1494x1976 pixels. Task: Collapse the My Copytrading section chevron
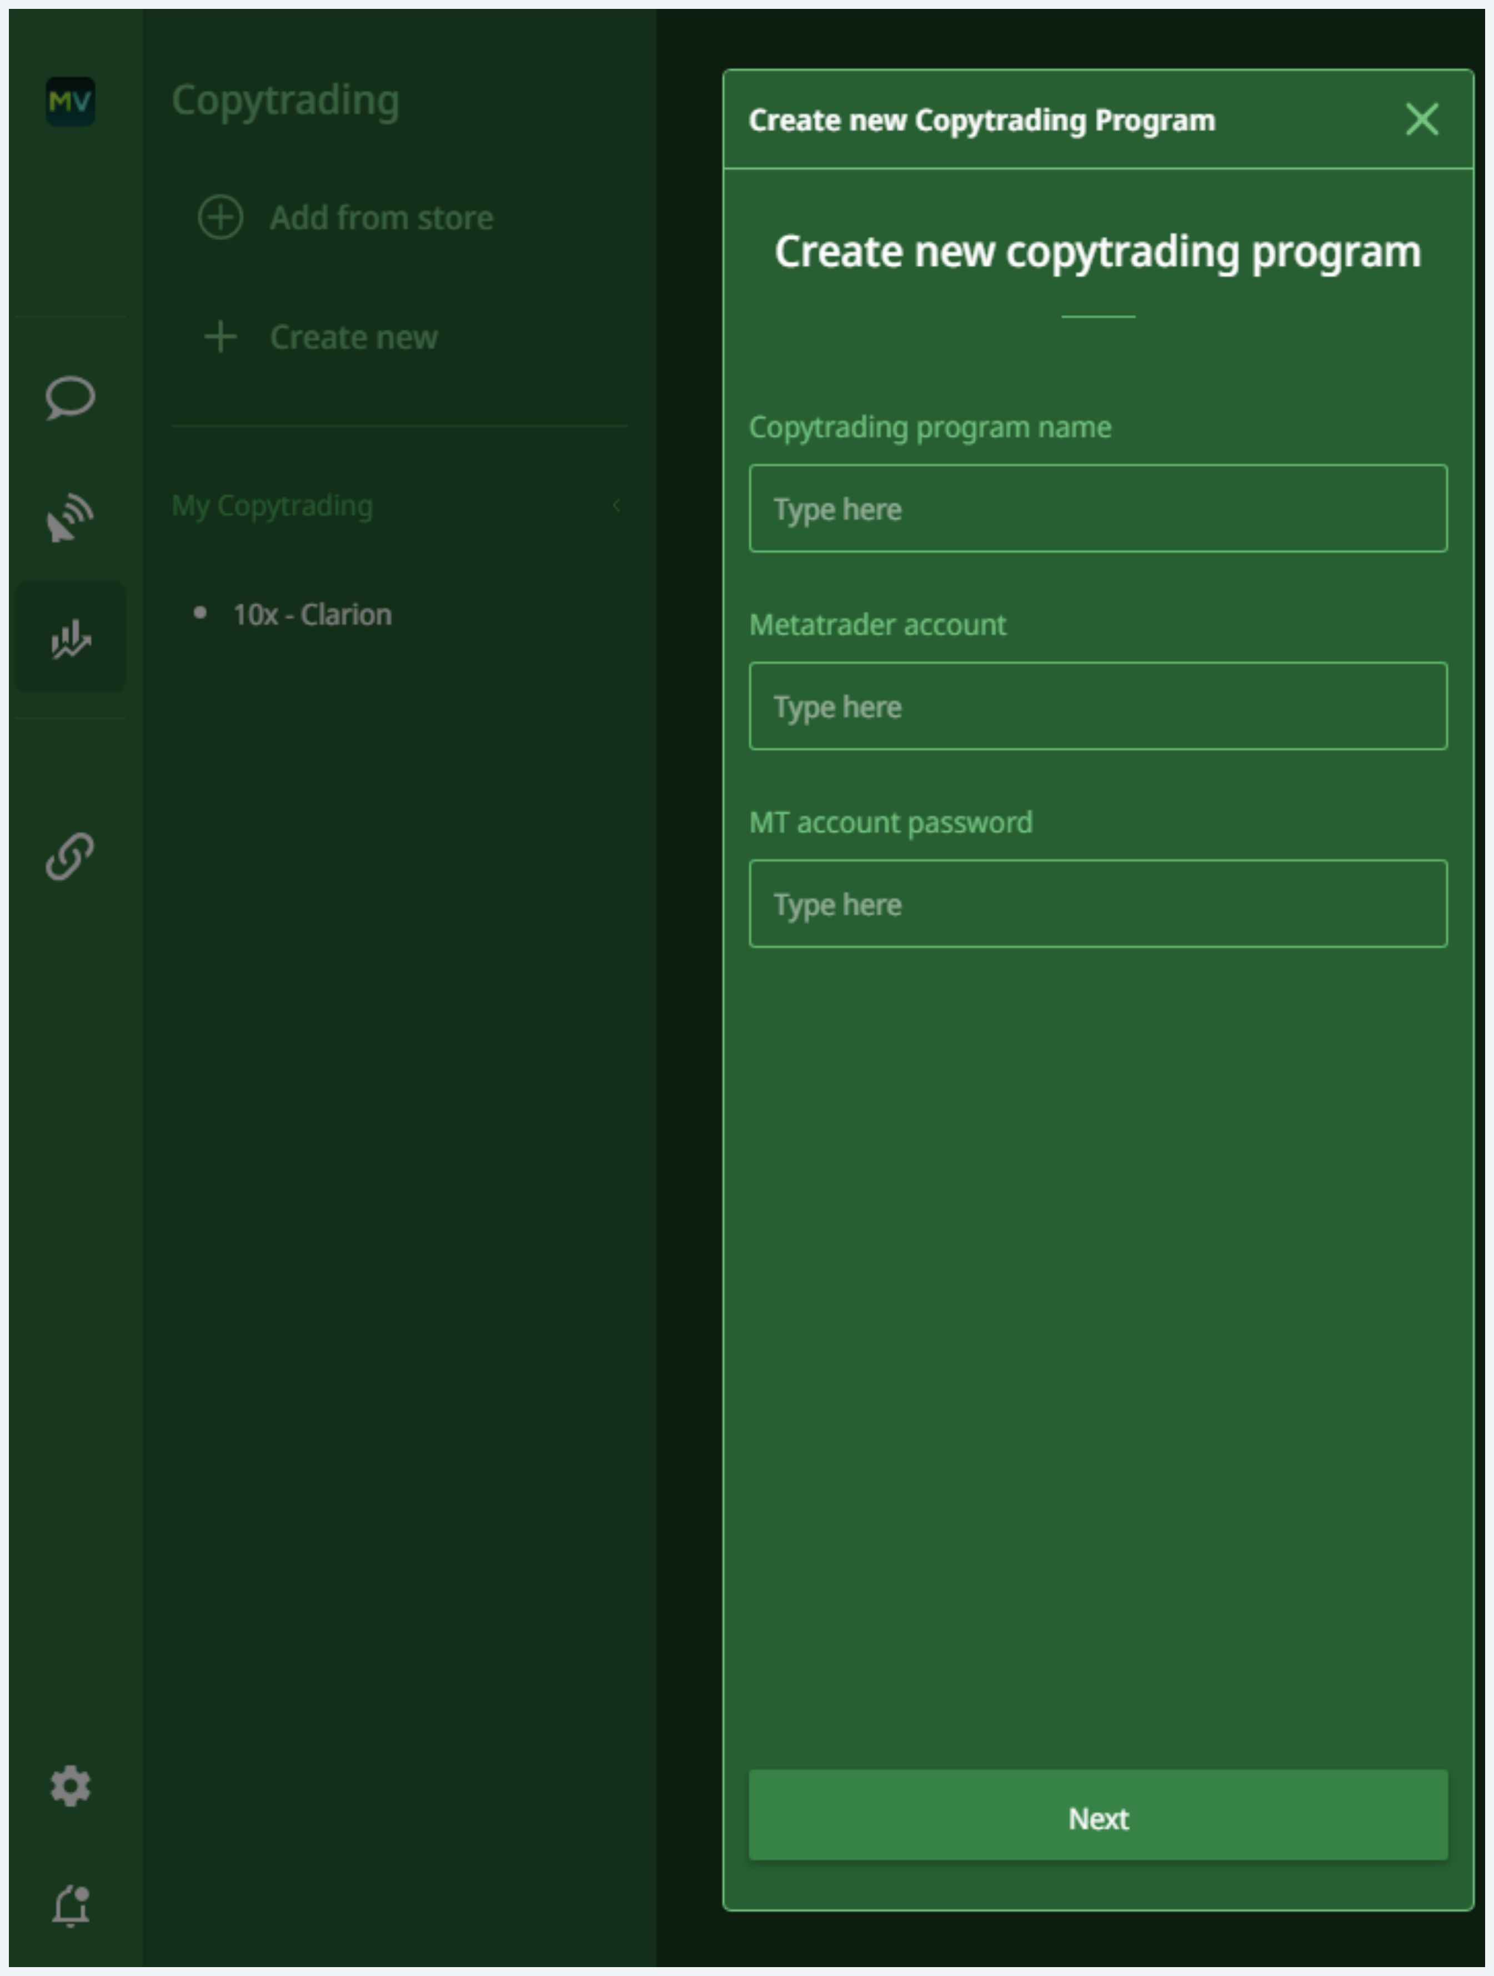pos(616,506)
